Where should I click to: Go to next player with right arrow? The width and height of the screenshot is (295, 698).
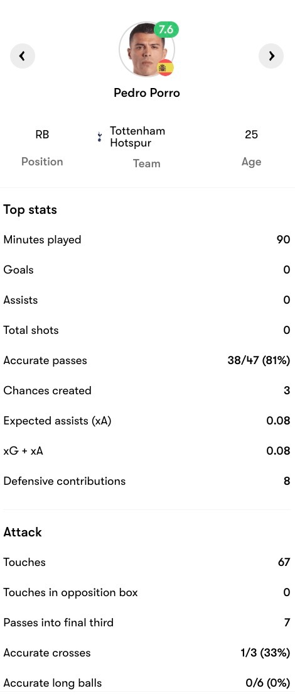coord(271,55)
